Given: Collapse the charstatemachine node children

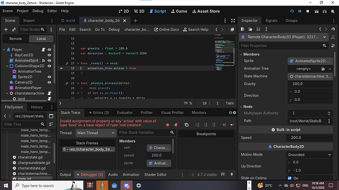Looking at the screenshot, I should (x=7, y=93).
